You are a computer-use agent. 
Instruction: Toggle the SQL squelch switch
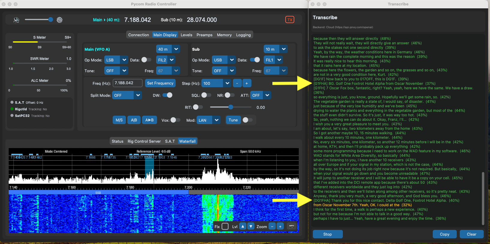(x=206, y=95)
